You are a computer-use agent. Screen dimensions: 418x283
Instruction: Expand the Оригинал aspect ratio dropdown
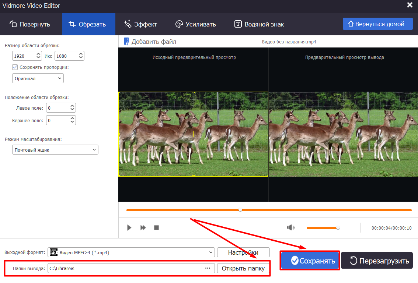(x=38, y=78)
